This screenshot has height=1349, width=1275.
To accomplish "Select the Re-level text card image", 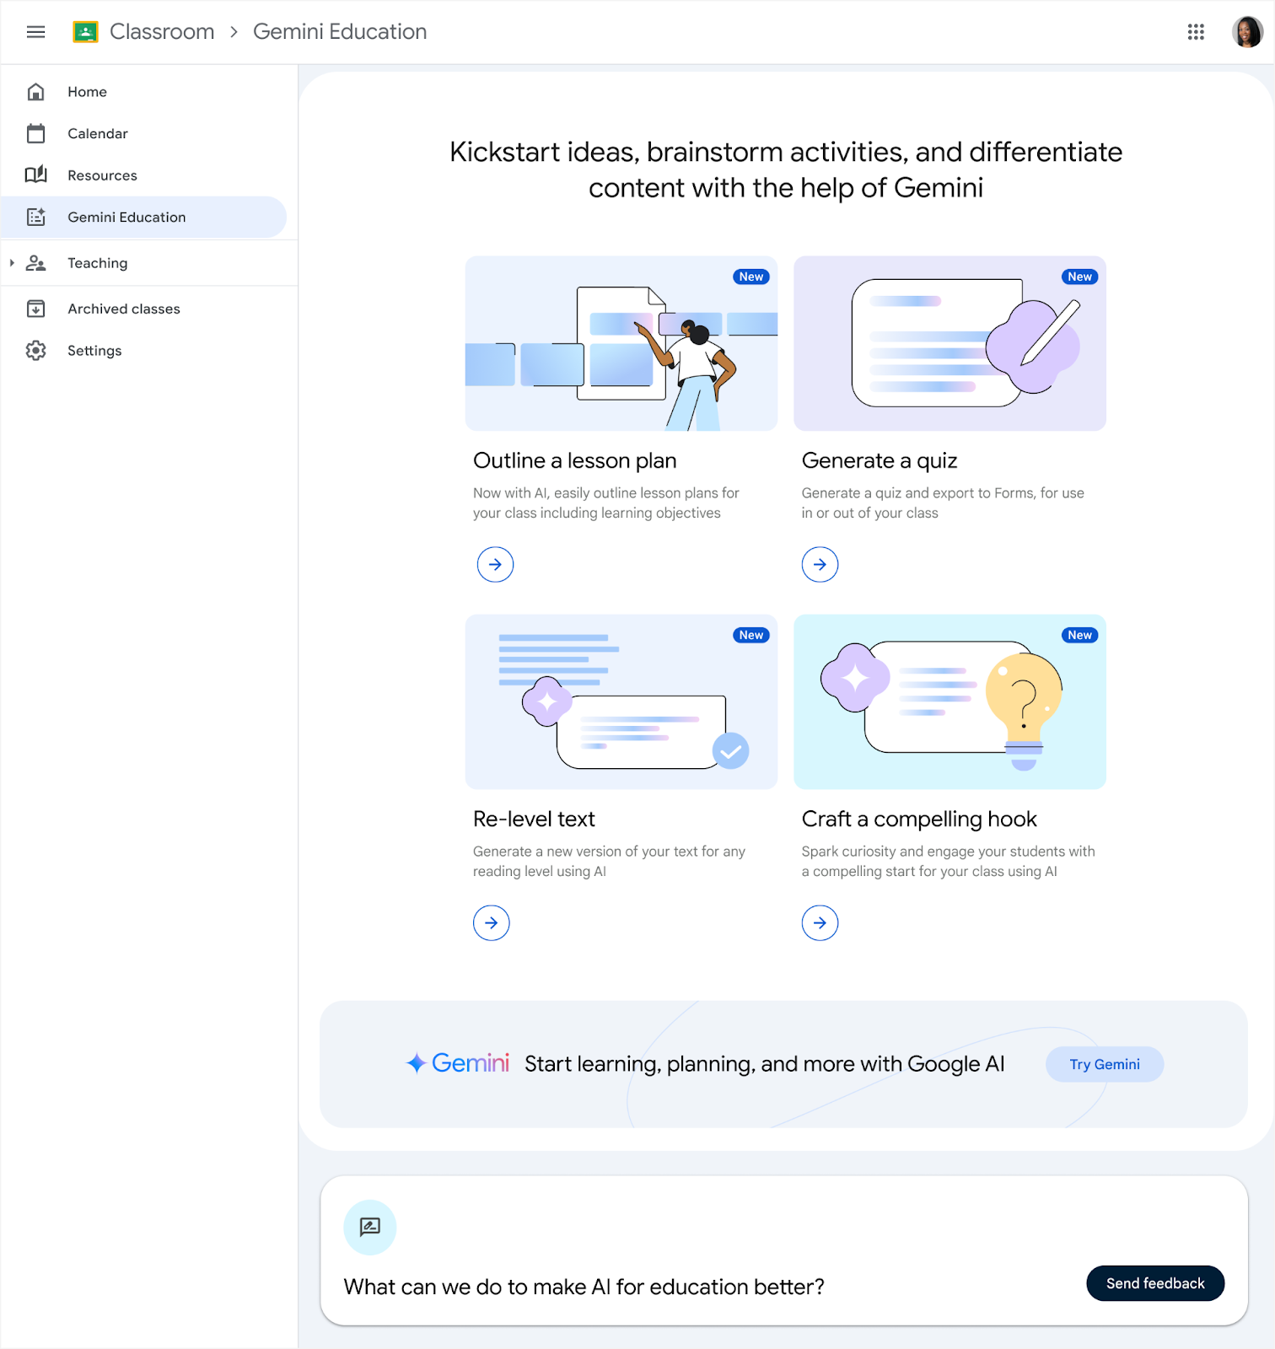I will pos(621,701).
